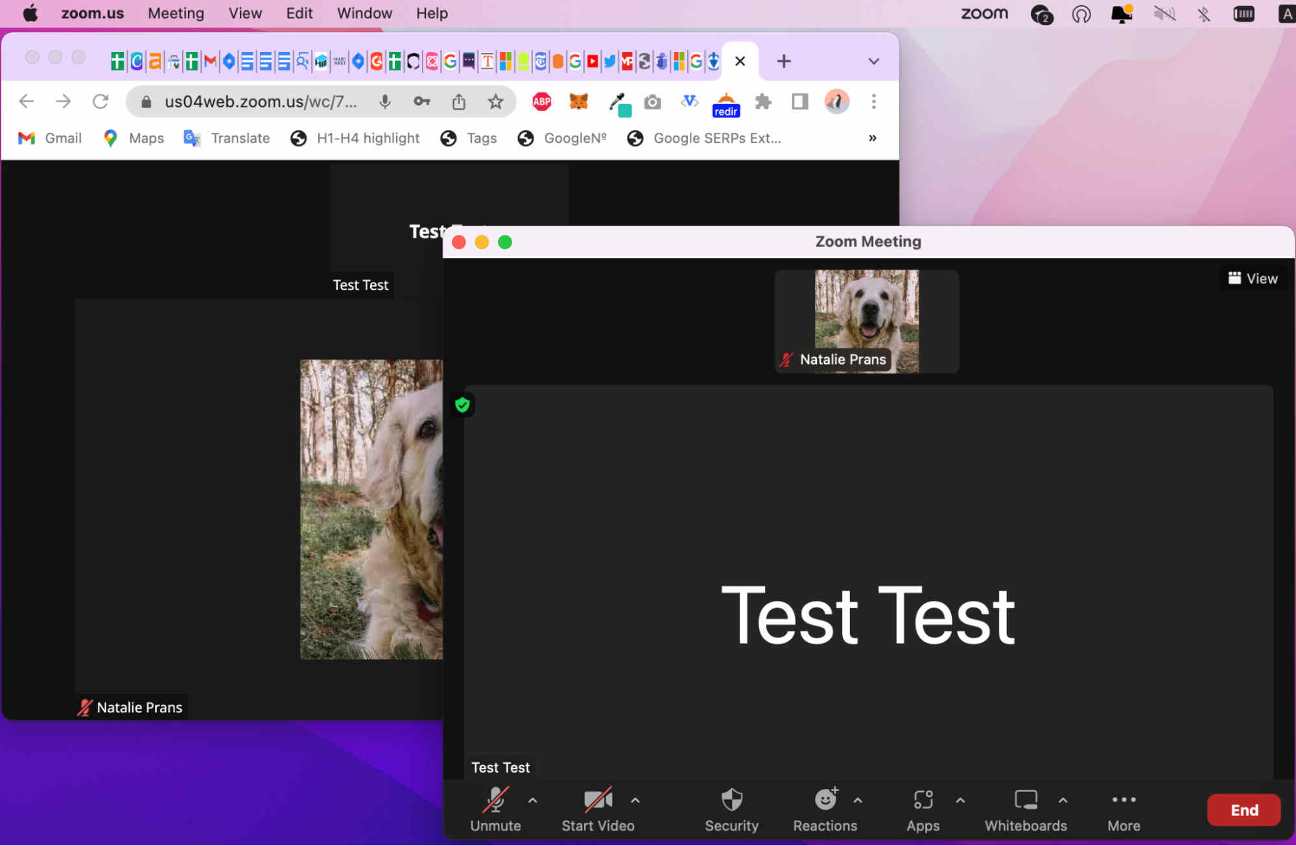Screen dimensions: 1296x846
Task: Expand the audio settings chevron next to Unmute
Action: tap(533, 799)
